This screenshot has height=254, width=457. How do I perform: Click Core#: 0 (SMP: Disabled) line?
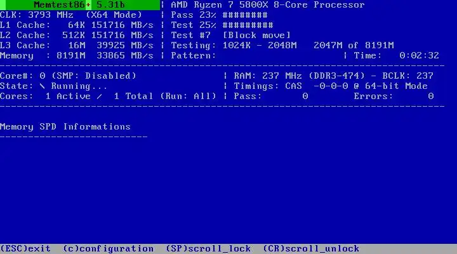[68, 76]
